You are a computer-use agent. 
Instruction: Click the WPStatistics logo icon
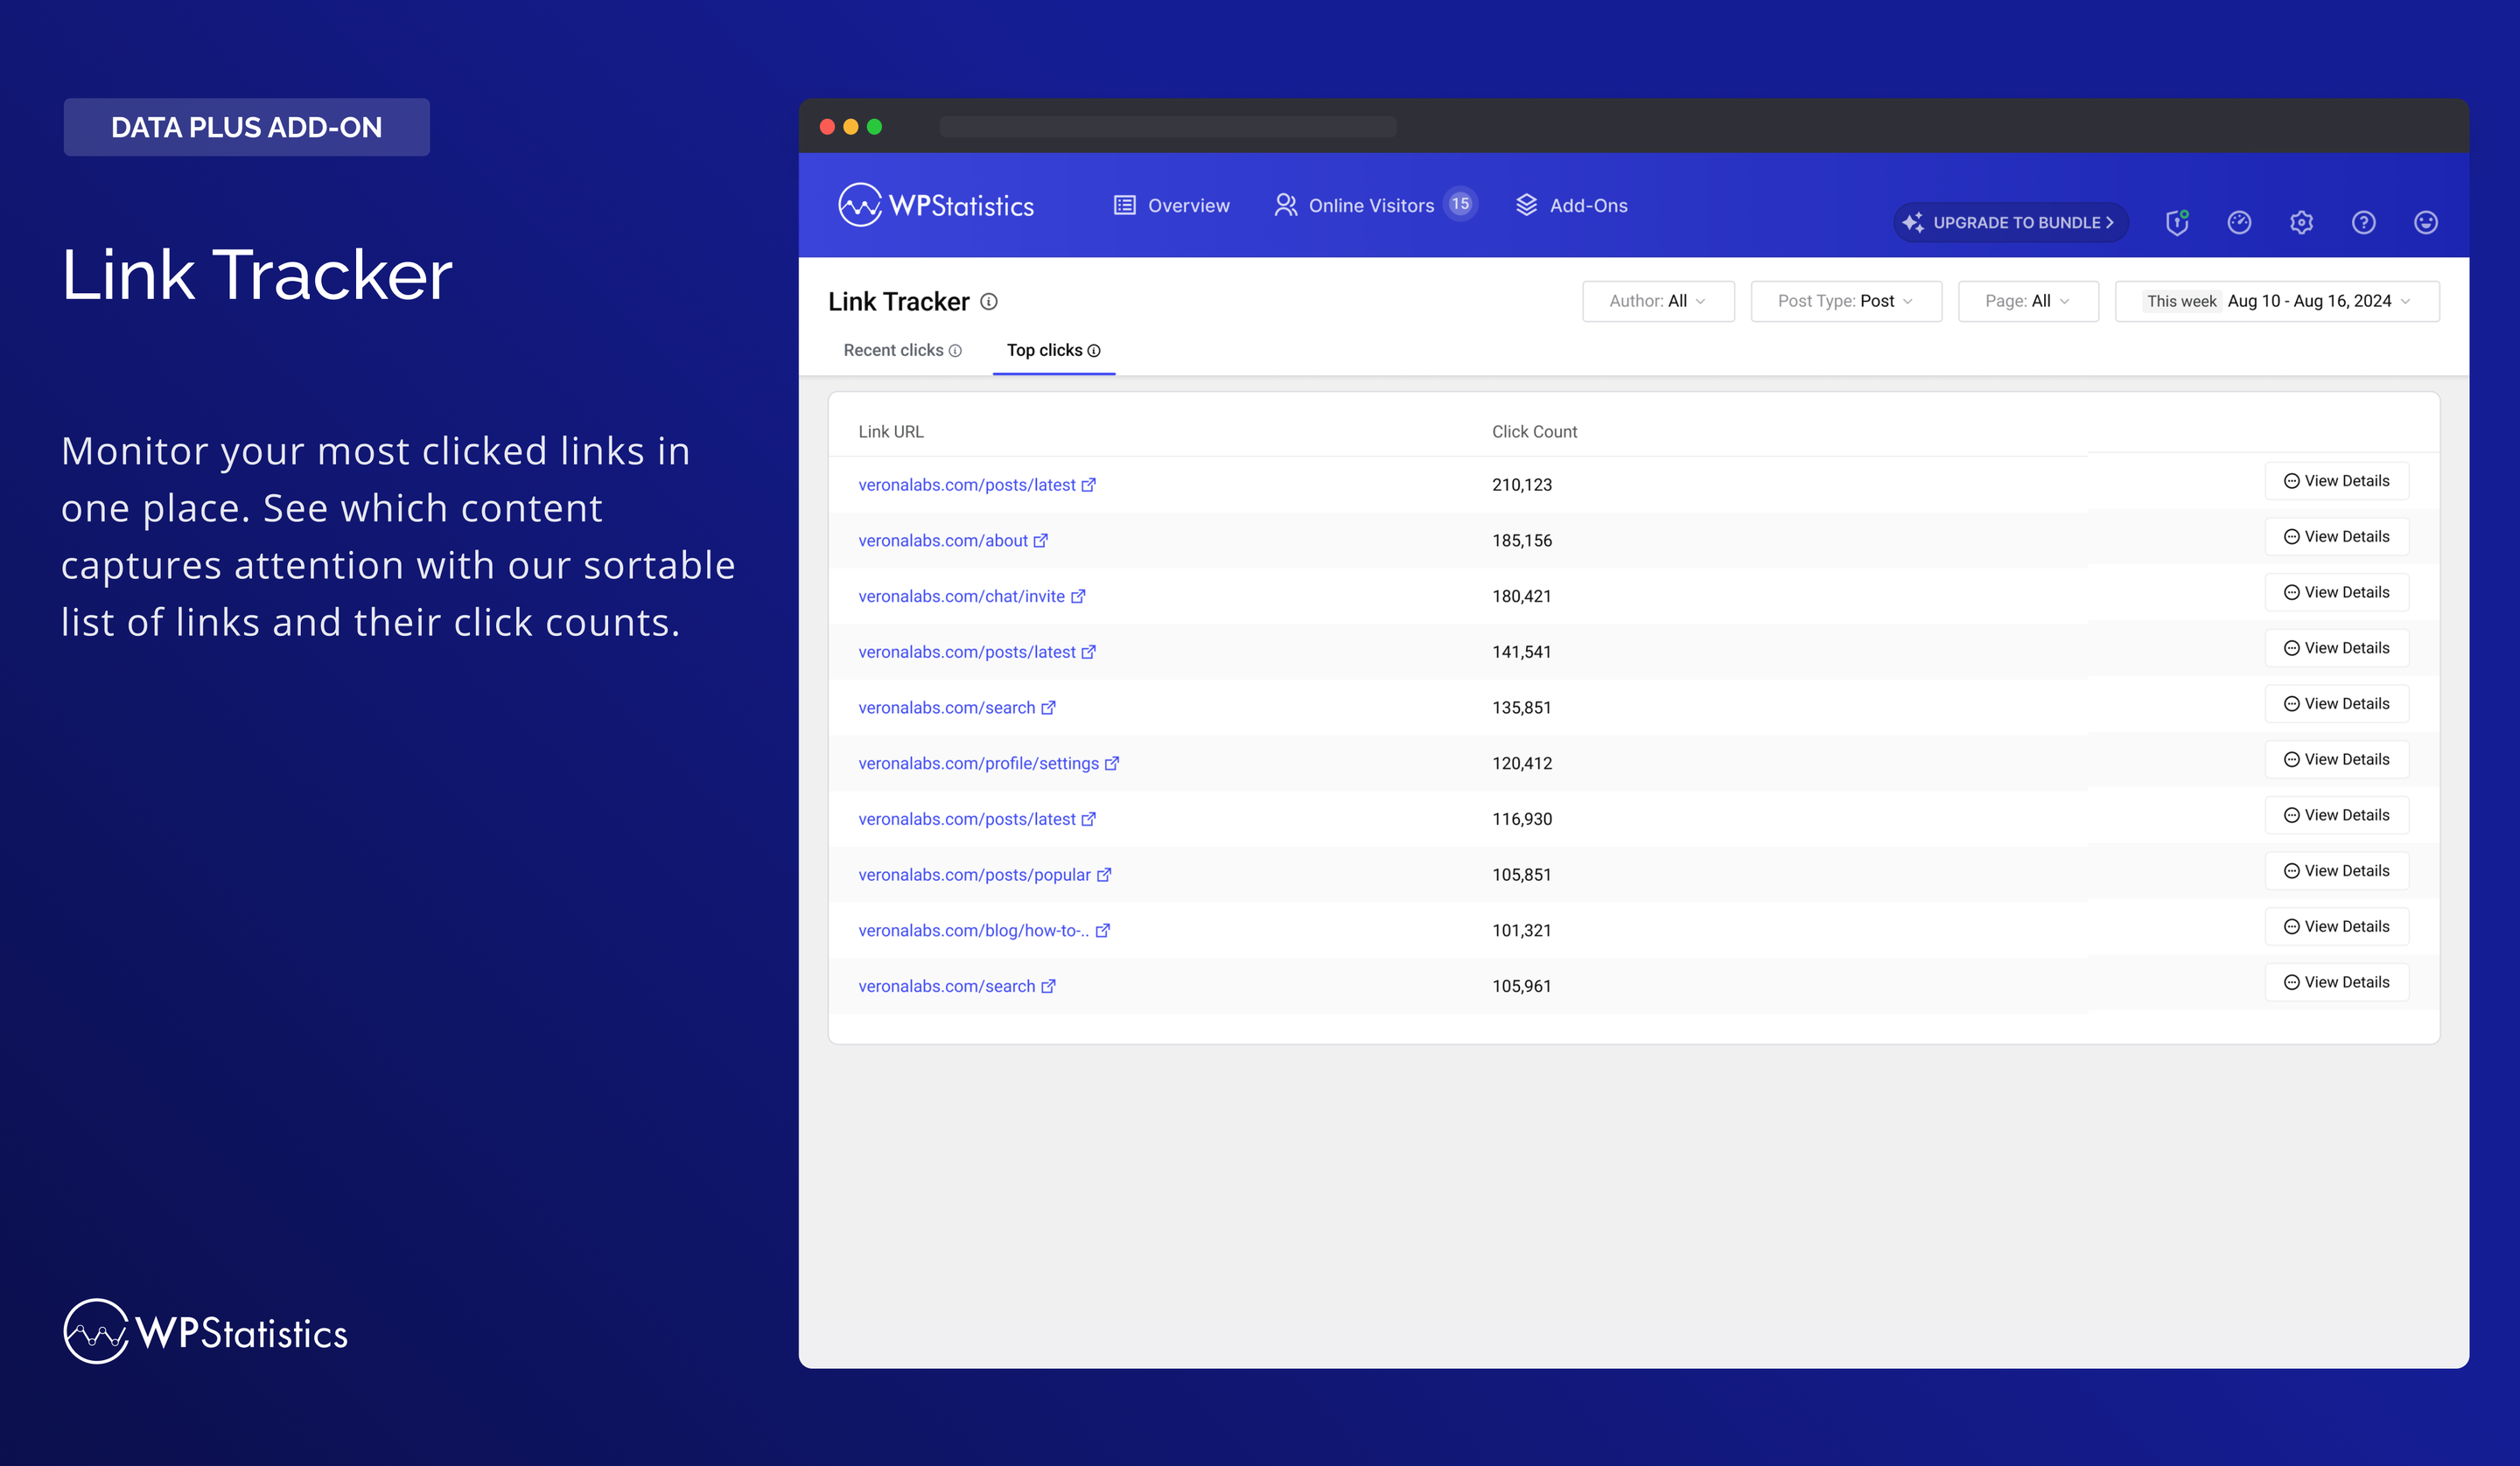pos(860,204)
